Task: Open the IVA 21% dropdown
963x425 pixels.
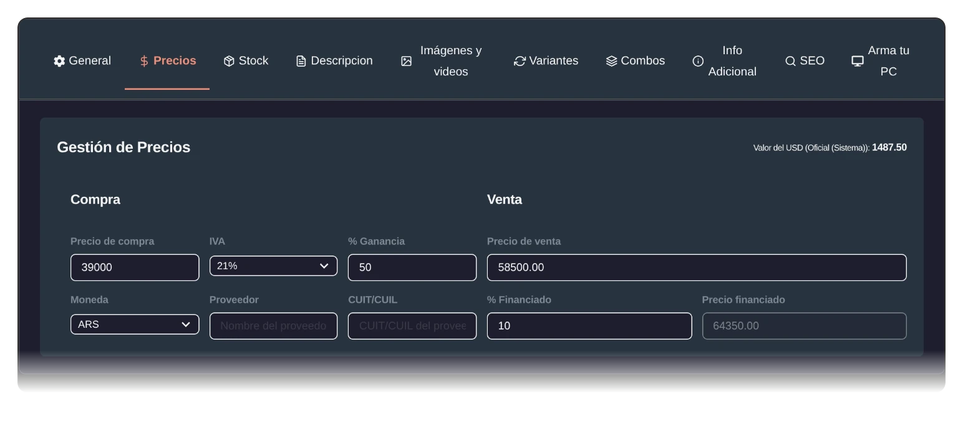Action: (273, 266)
